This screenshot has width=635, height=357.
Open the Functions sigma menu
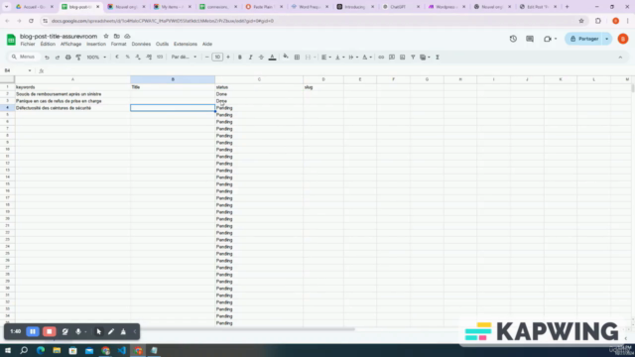[x=438, y=58]
